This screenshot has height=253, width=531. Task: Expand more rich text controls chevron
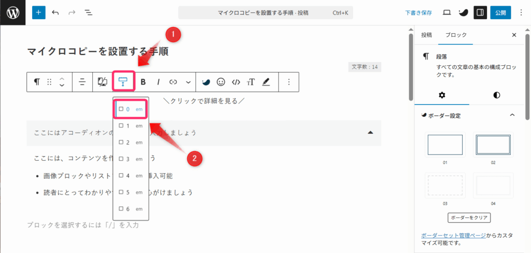coord(188,82)
